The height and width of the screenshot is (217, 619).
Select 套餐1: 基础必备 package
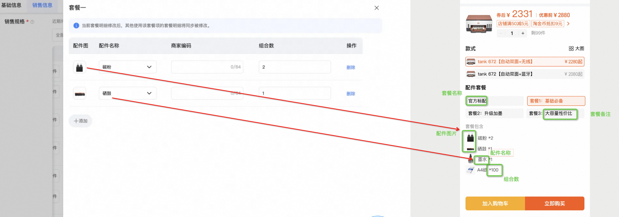(556, 101)
